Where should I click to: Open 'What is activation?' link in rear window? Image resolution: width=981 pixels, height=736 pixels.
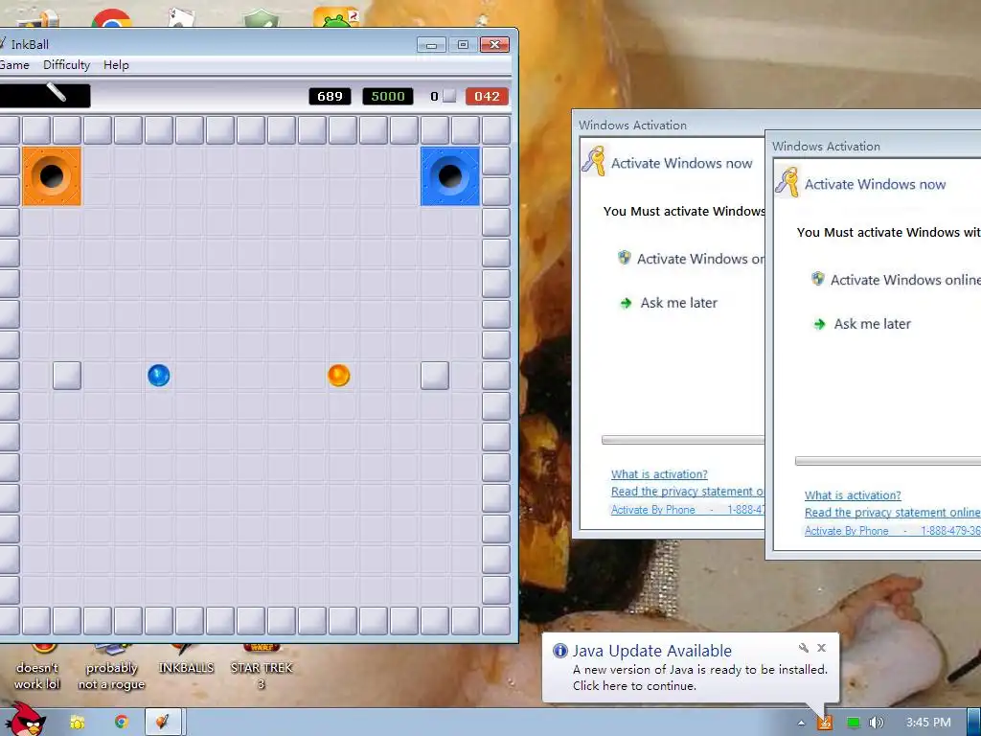tap(659, 473)
